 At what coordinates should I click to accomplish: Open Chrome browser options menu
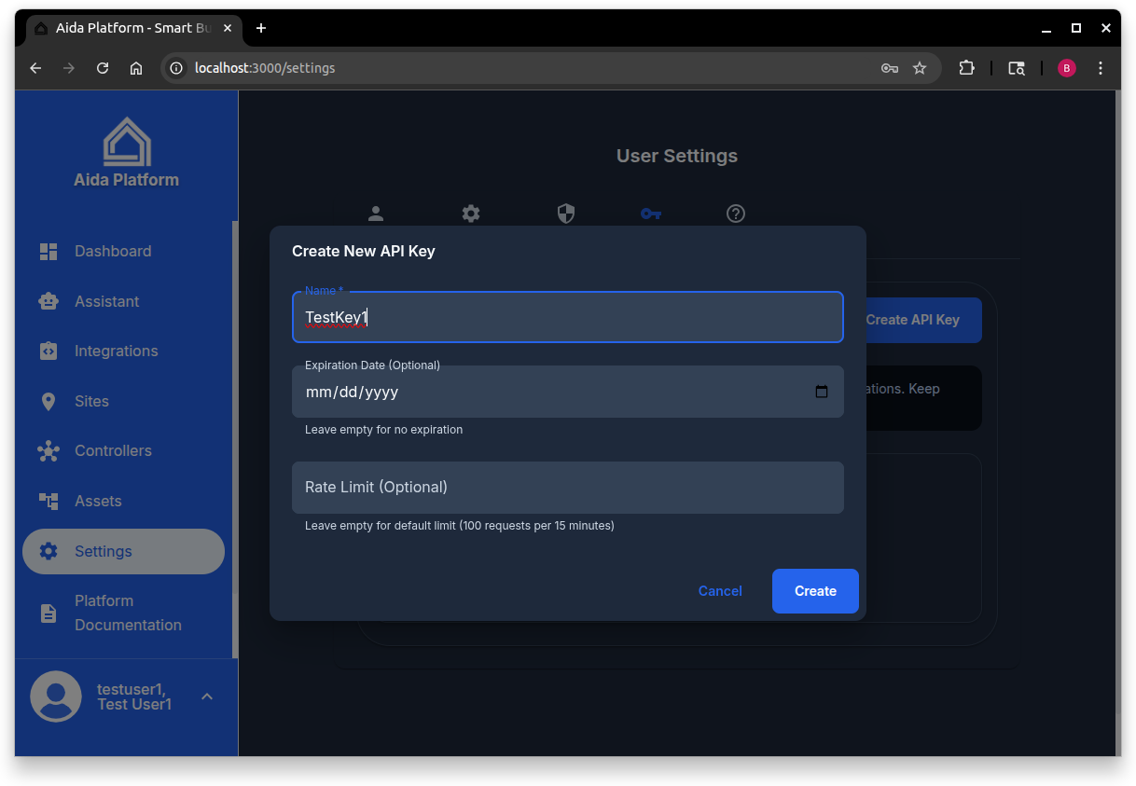(1101, 67)
